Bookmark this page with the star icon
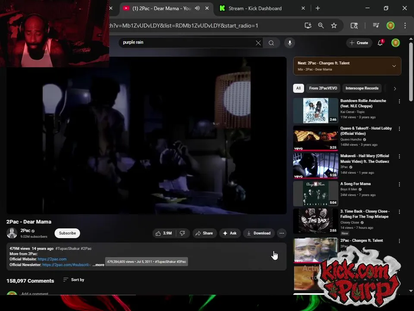414x311 pixels. coord(334,25)
